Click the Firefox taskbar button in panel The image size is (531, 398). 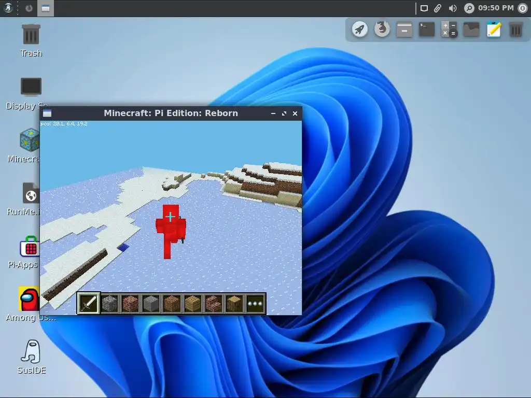29,8
